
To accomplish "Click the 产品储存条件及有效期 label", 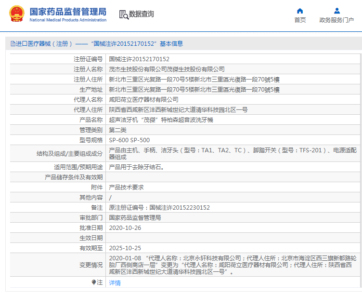I will coord(74,177).
